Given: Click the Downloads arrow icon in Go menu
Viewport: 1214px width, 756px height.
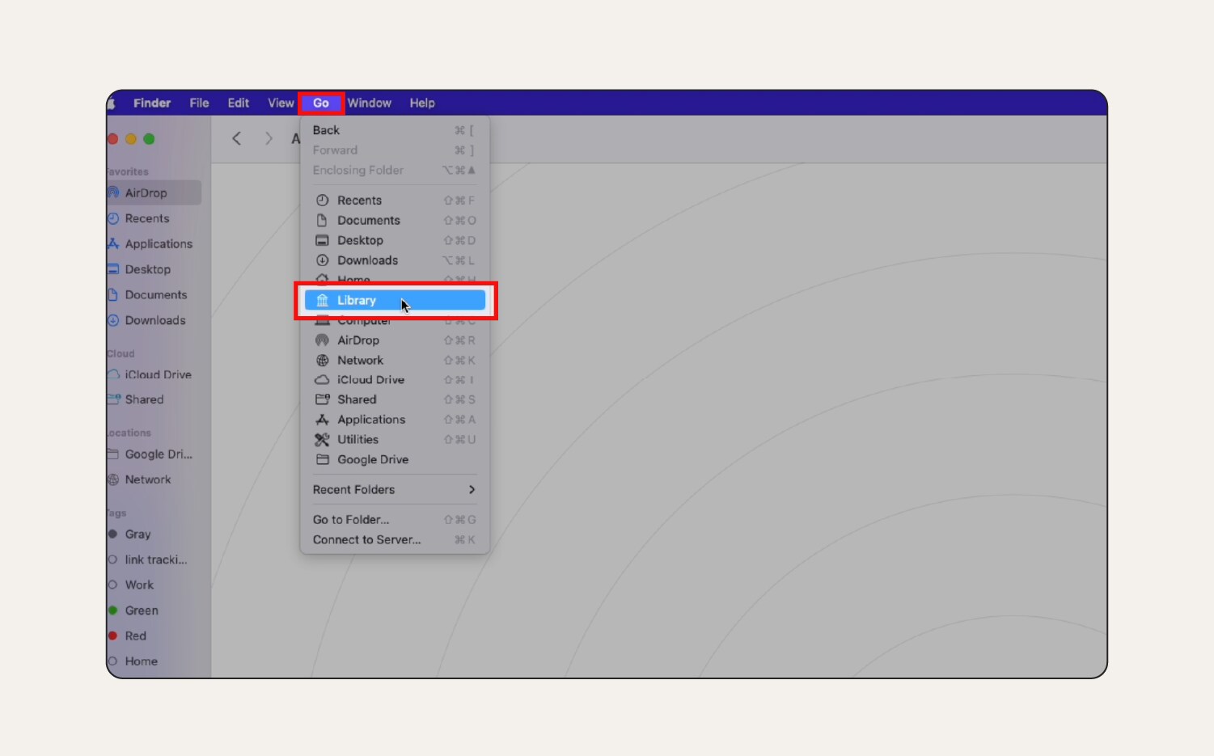Looking at the screenshot, I should (x=322, y=260).
